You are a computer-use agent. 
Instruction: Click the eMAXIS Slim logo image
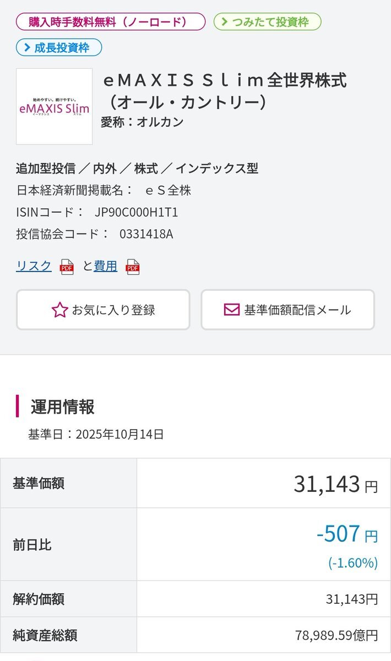[x=54, y=106]
